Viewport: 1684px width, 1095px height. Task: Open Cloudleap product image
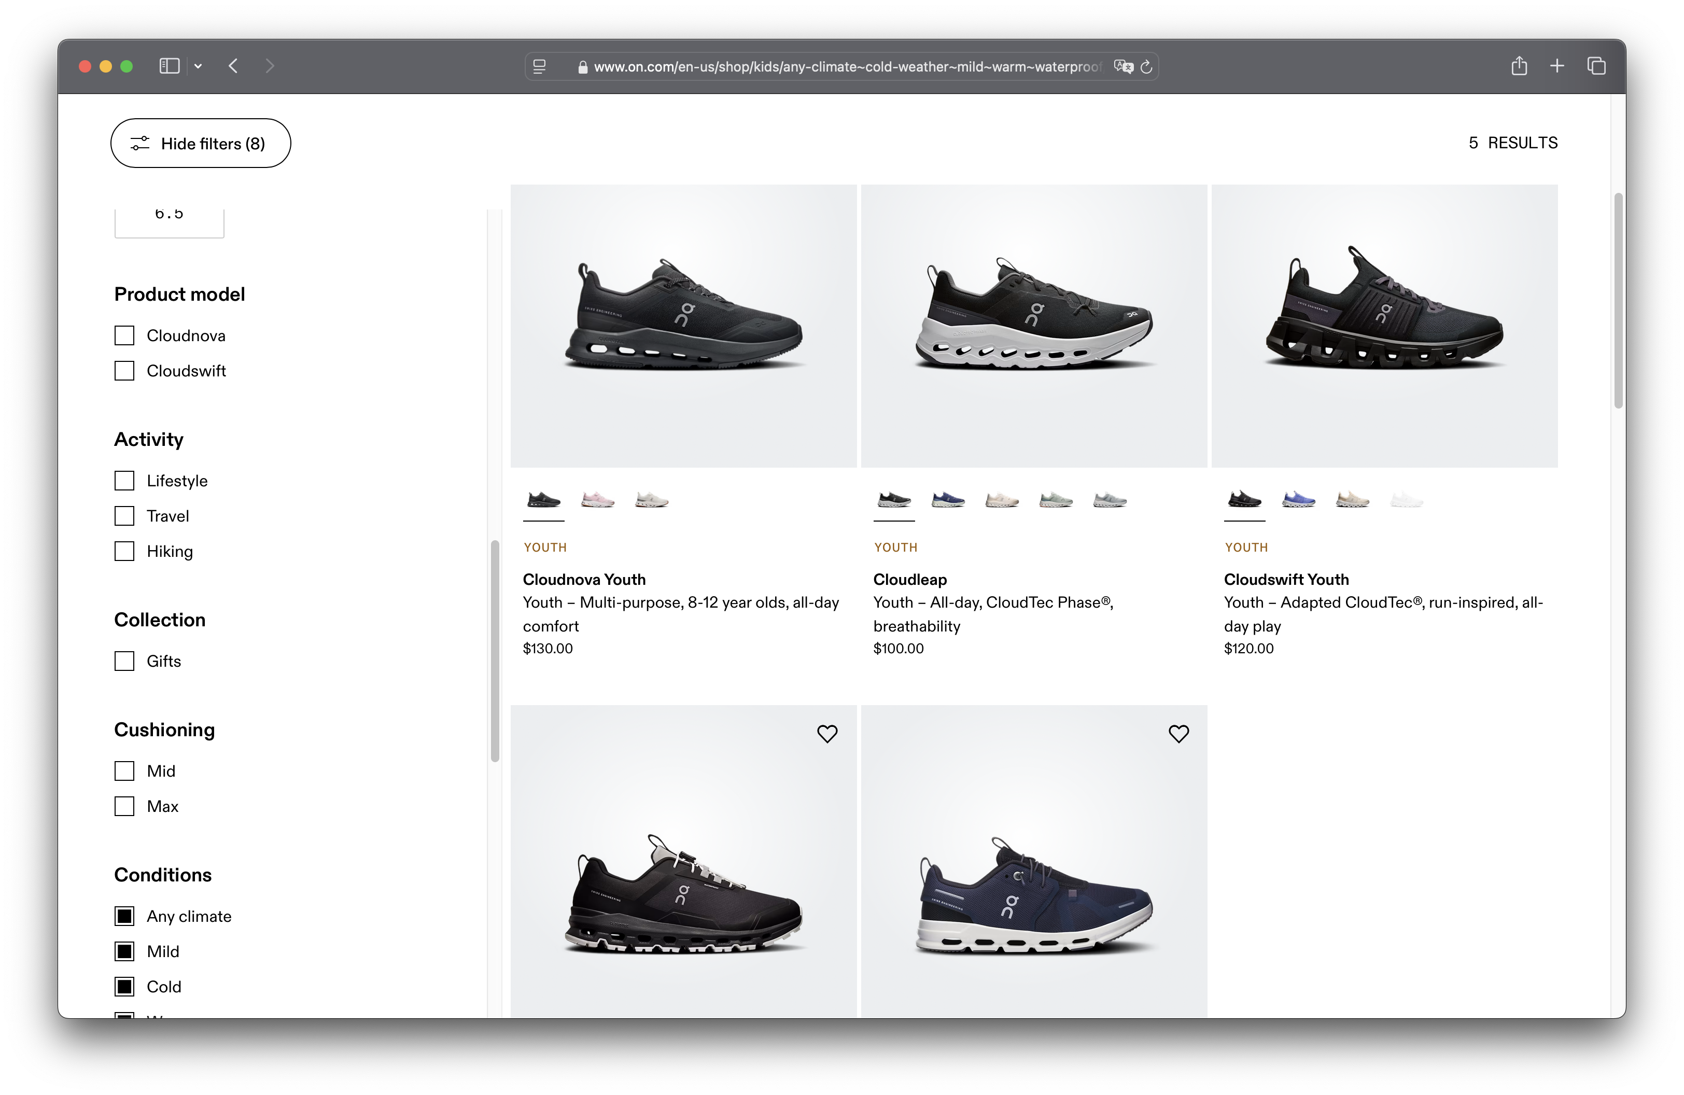[x=1034, y=326]
